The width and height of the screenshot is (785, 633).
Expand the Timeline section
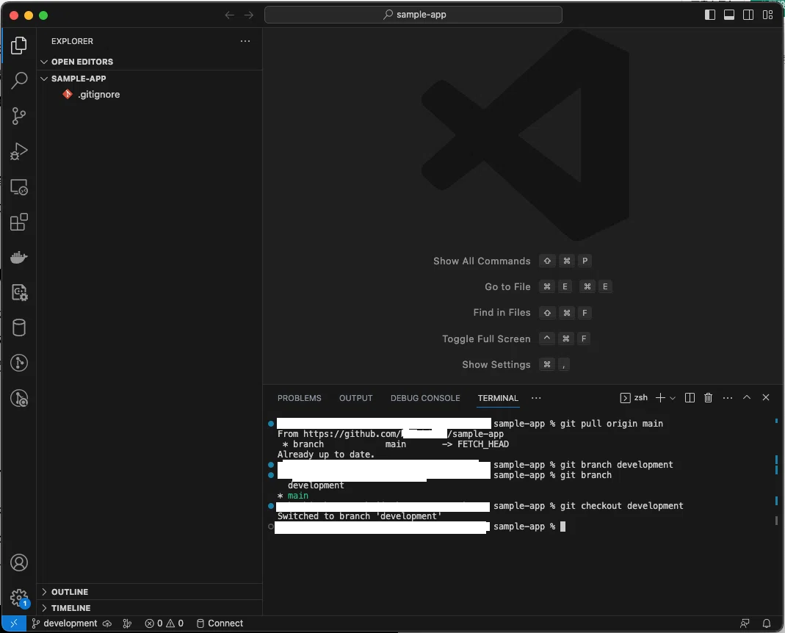pyautogui.click(x=151, y=608)
